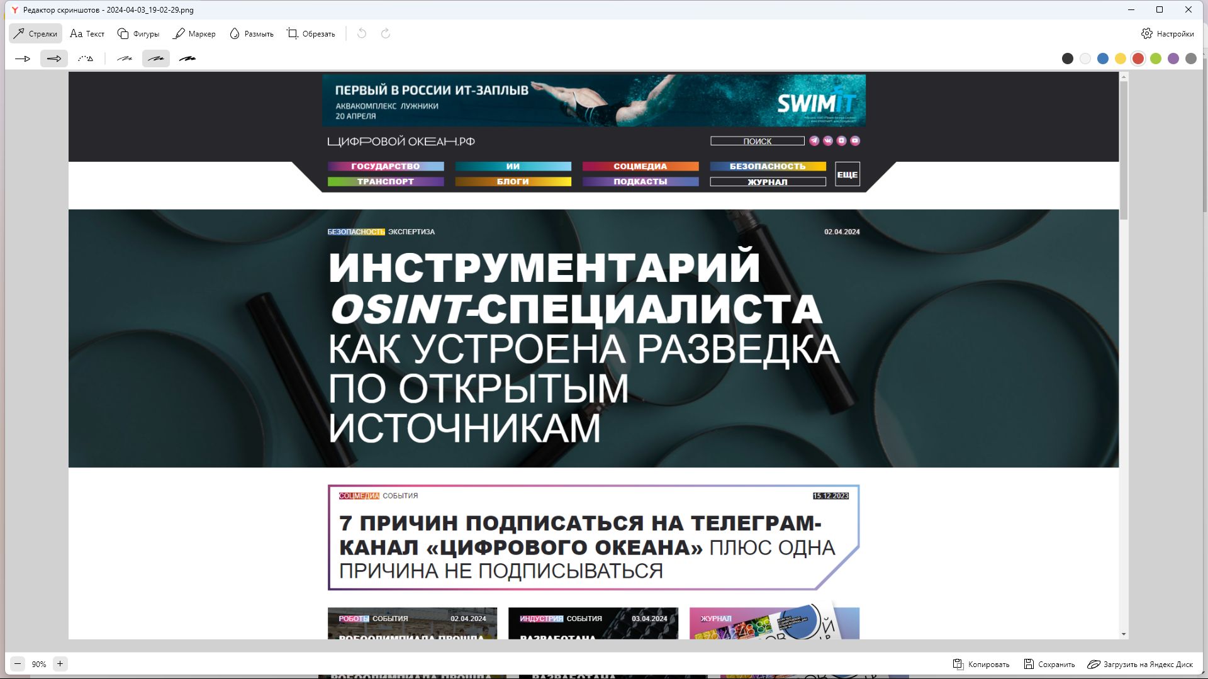
Task: Click the redo arrow icon
Action: tap(386, 34)
